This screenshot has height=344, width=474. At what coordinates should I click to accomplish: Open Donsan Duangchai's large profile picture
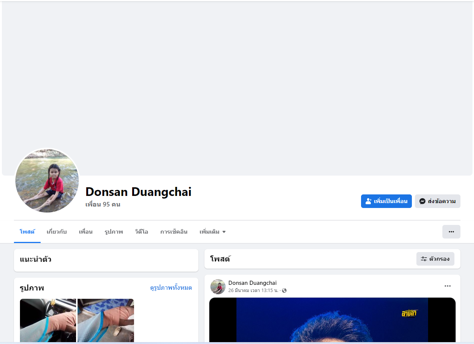tap(47, 181)
